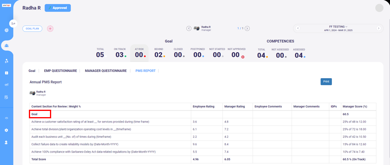390x165 pixels.
Task: Open the FF TESTING period dropdown
Action: (x=338, y=26)
